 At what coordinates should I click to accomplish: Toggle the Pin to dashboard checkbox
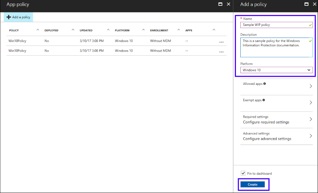(243, 173)
